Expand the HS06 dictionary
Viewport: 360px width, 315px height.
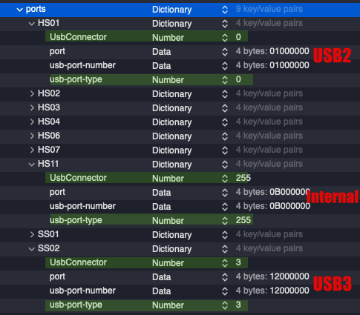[32, 136]
